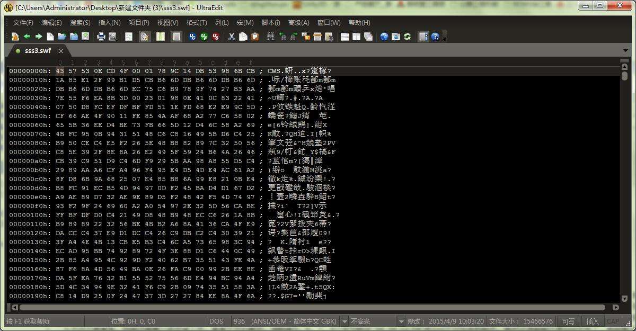Screen dimensions: 636x331
Task: Click the New File toolbar icon
Action: [x=50, y=37]
